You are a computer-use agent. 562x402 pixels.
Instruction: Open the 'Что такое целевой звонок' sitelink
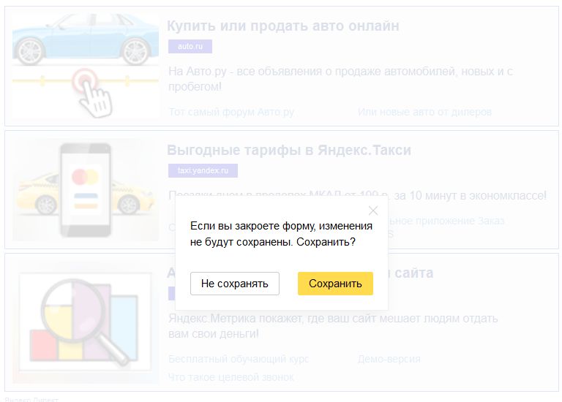pyautogui.click(x=231, y=377)
